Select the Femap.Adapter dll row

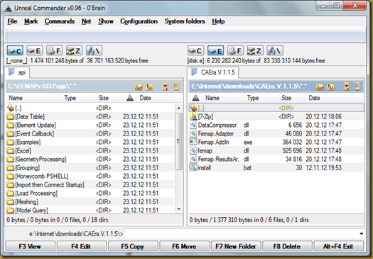click(276, 133)
